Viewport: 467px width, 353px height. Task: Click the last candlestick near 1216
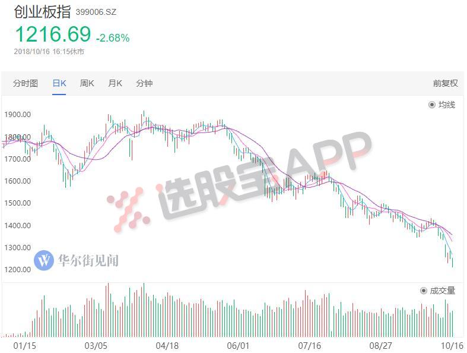[x=453, y=261]
